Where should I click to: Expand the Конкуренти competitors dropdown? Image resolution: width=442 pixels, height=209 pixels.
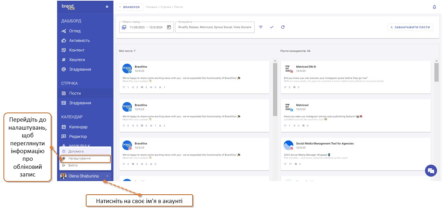tap(215, 27)
